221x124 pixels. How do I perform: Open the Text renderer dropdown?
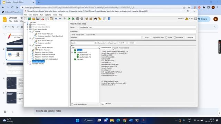85,48
